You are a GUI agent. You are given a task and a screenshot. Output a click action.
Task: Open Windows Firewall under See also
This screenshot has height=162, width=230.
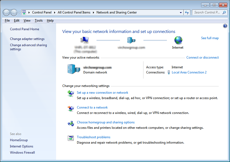tap(22, 153)
